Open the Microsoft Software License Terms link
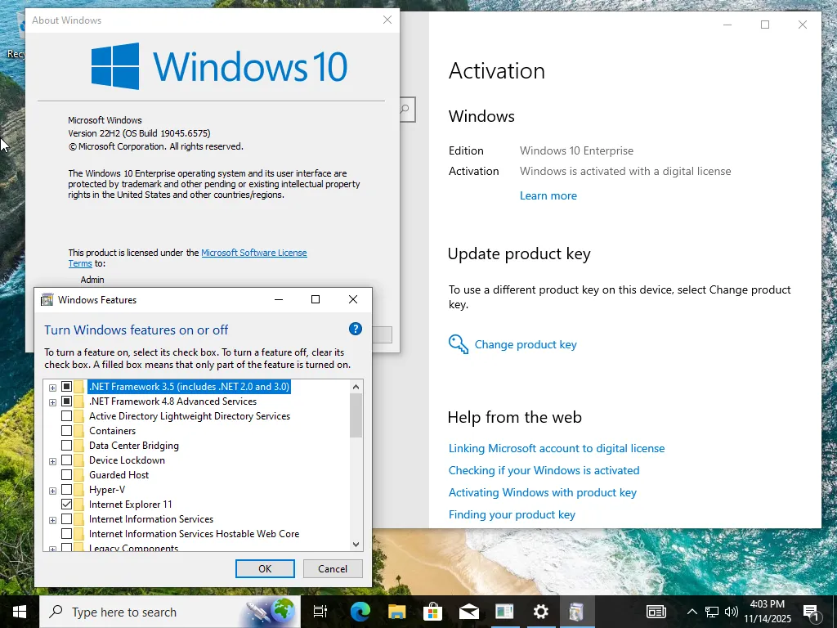This screenshot has width=837, height=628. pyautogui.click(x=254, y=253)
